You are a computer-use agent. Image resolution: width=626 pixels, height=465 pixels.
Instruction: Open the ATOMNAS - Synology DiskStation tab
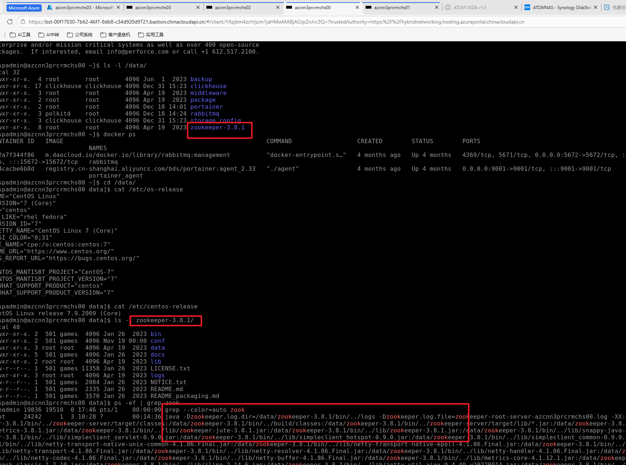tap(558, 8)
